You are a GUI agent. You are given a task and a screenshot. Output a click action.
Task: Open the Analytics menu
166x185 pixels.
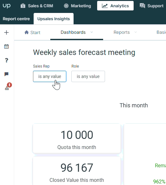coord(115,6)
